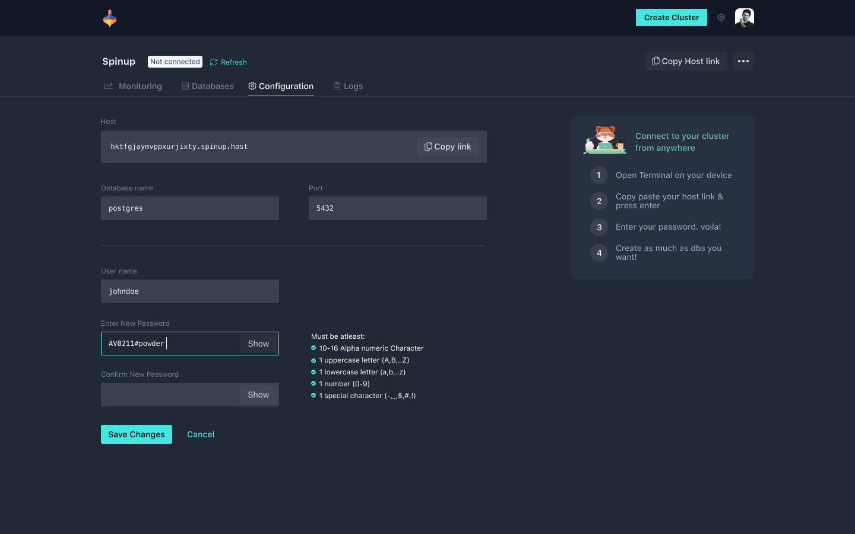This screenshot has width=855, height=534.
Task: Open settings via the gear icon
Action: point(721,18)
